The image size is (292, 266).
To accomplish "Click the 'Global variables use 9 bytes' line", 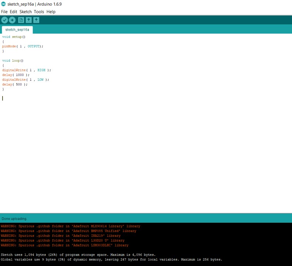I will pyautogui.click(x=111, y=259).
